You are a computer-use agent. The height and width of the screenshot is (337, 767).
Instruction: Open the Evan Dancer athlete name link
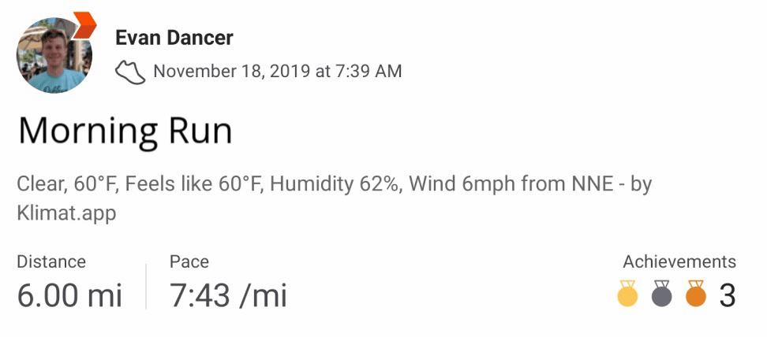coord(174,38)
